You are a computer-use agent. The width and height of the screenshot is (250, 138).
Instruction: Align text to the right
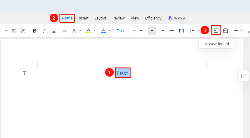[x=162, y=30]
